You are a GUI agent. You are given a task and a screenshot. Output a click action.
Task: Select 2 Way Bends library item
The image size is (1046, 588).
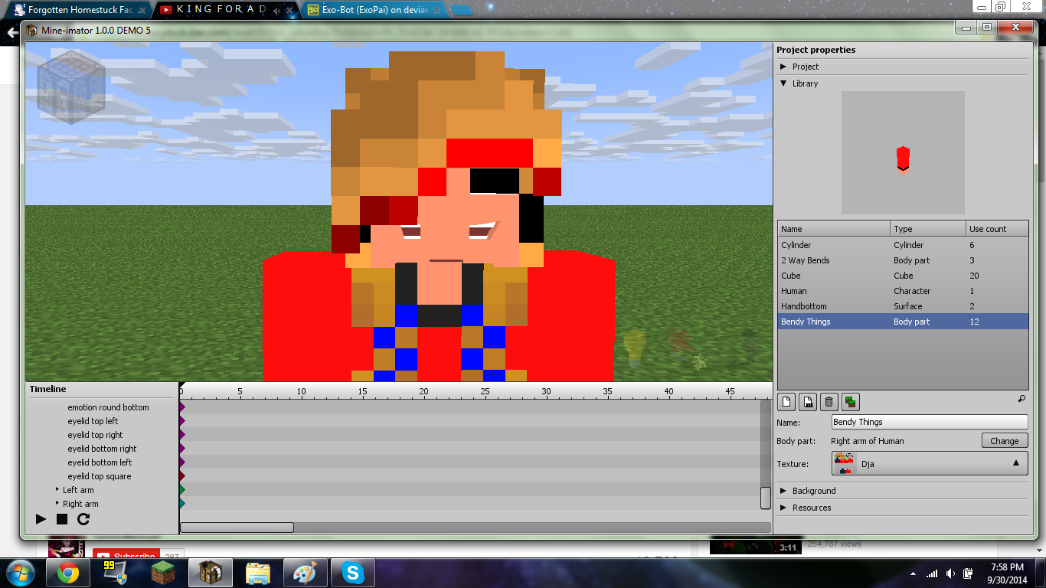pyautogui.click(x=903, y=260)
